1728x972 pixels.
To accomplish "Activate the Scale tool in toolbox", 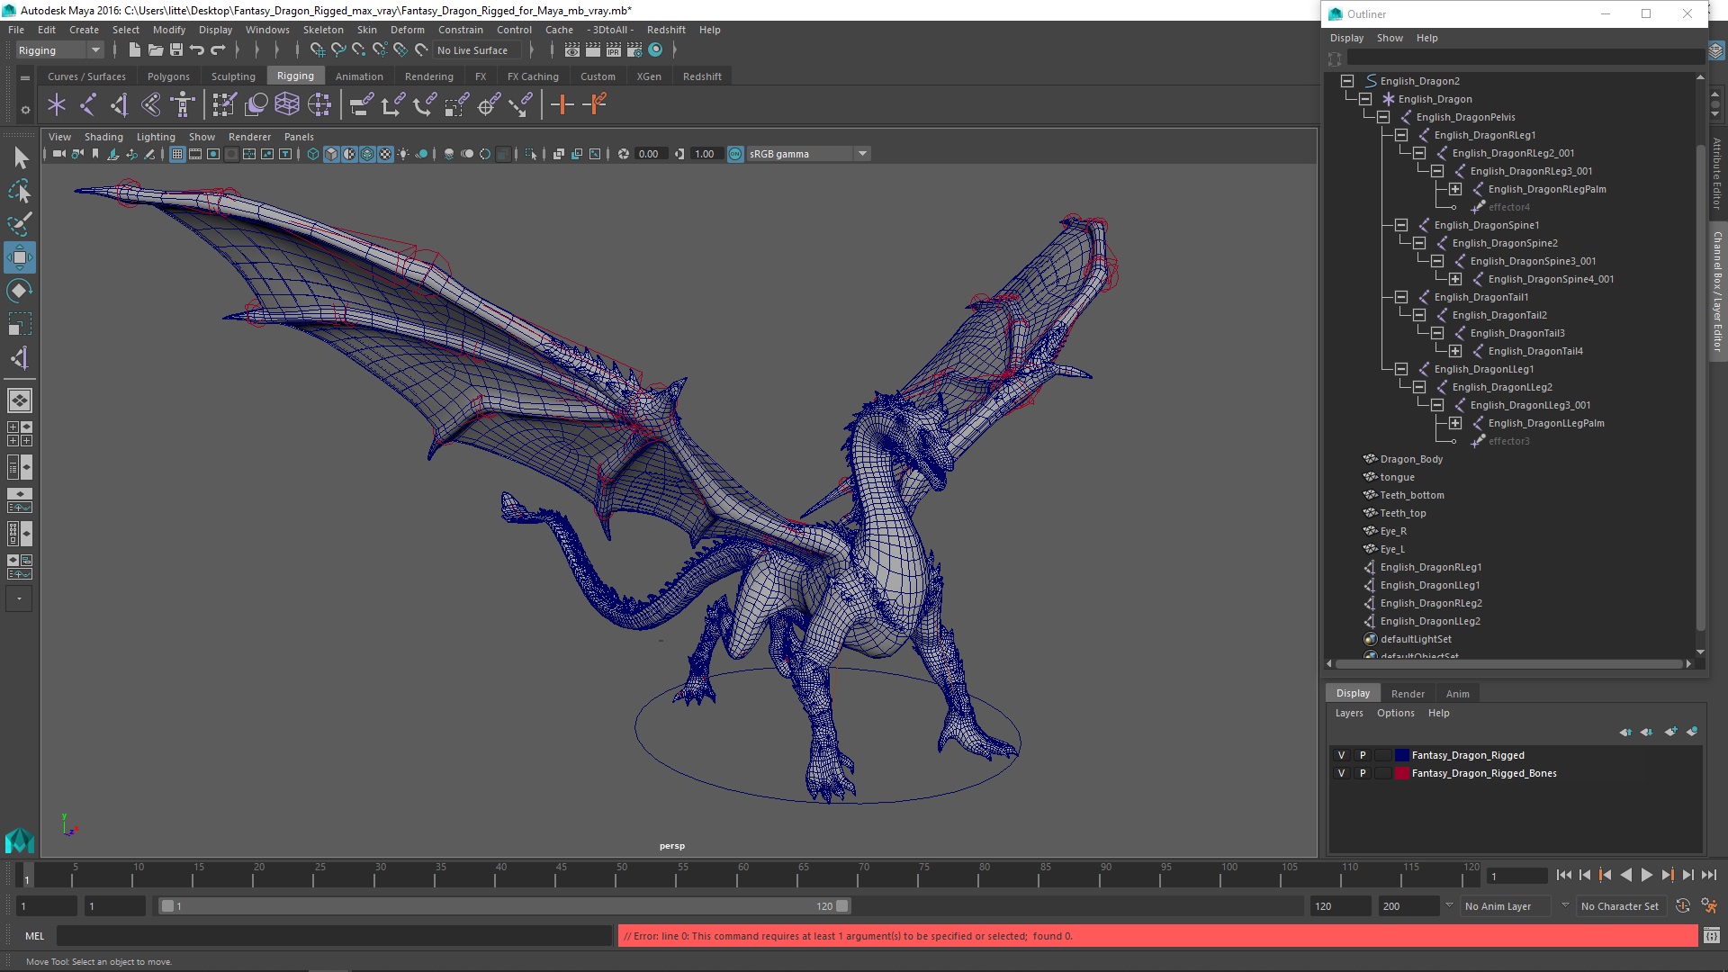I will (20, 324).
